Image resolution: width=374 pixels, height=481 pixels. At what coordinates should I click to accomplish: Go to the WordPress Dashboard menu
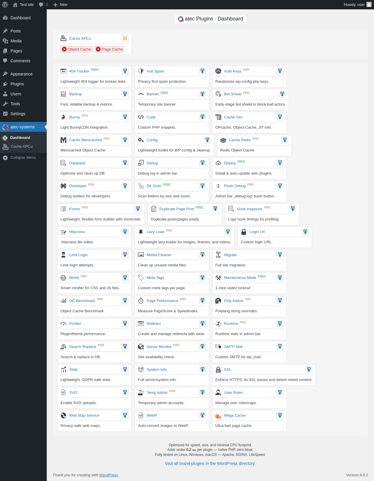(23, 18)
